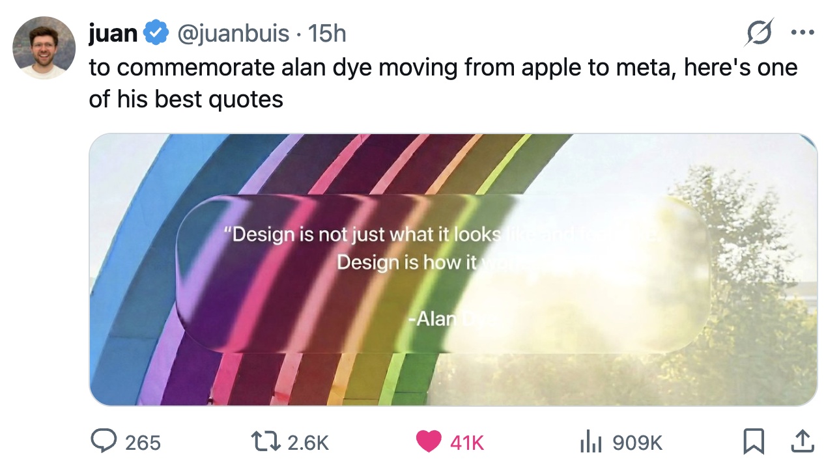Click the 265 replies count
This screenshot has height=470, width=839.
tap(143, 443)
